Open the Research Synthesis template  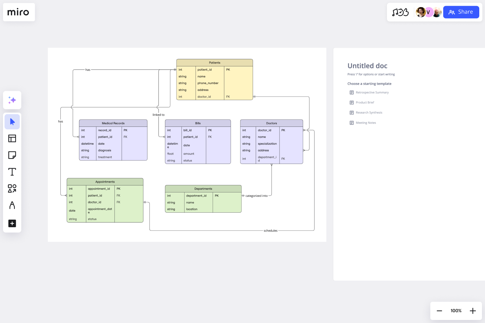pyautogui.click(x=369, y=112)
